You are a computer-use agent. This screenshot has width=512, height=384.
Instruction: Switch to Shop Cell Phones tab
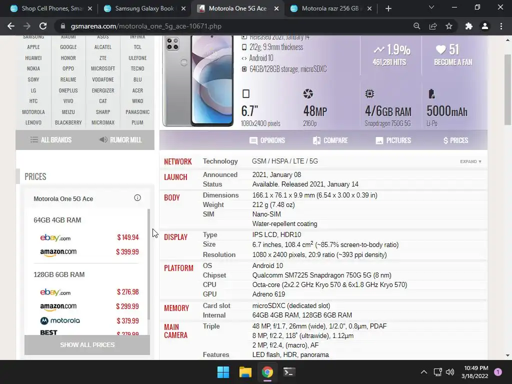coord(51,8)
